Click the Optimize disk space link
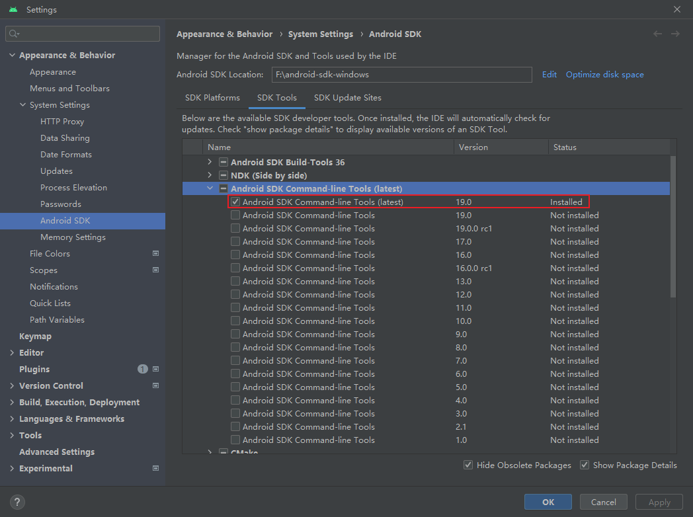This screenshot has width=693, height=517. pos(604,75)
